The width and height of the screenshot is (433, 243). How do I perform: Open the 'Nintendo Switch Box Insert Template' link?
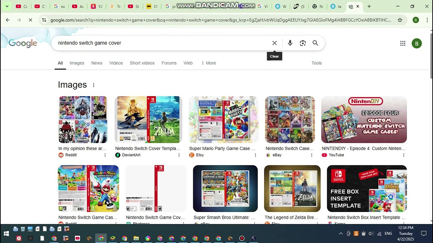coord(366,218)
